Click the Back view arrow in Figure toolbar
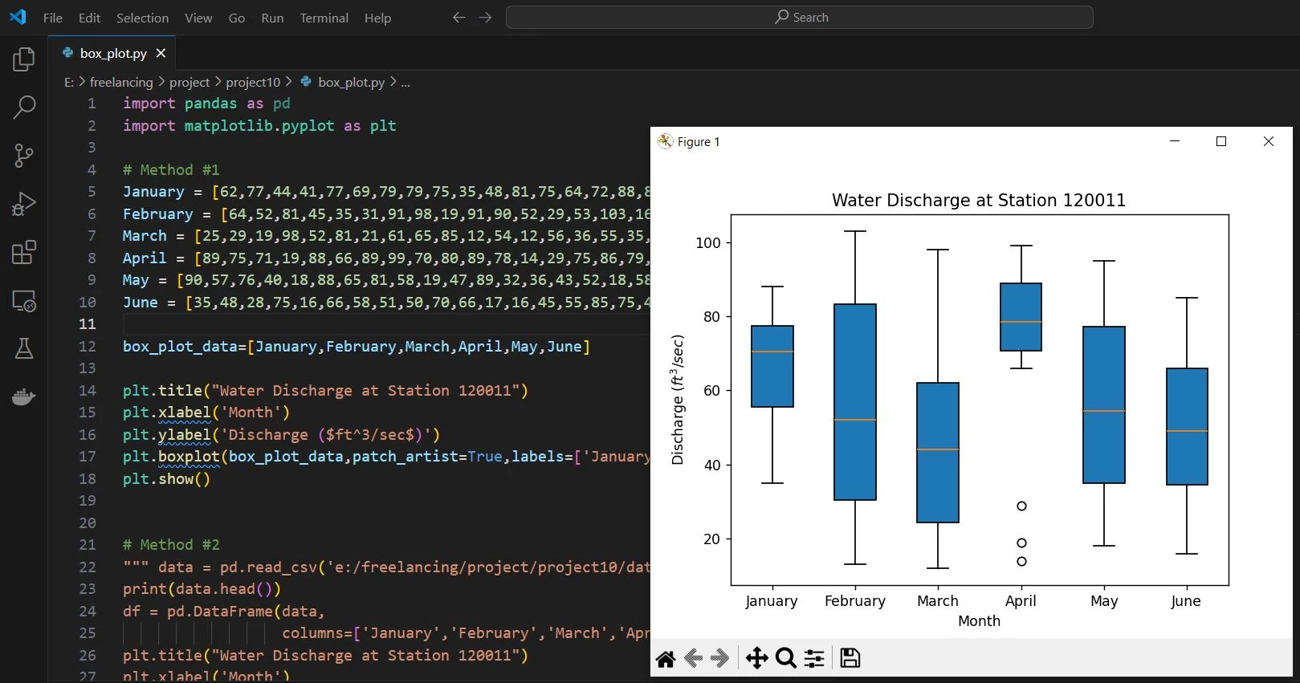Viewport: 1300px width, 683px height. pos(694,659)
